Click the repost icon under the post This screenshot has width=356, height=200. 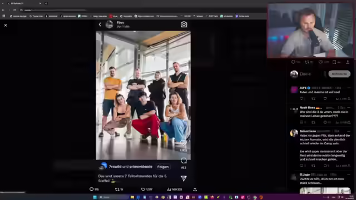click(x=117, y=189)
